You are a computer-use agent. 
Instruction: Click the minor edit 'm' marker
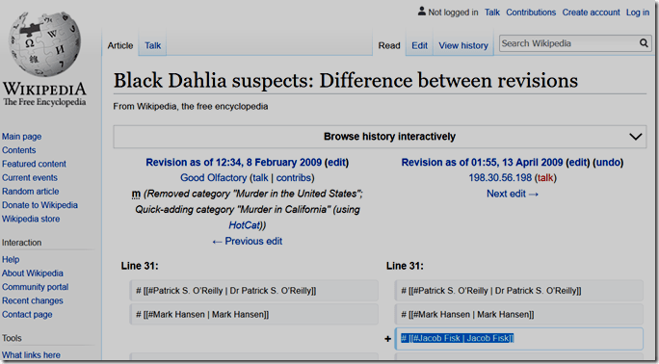136,194
